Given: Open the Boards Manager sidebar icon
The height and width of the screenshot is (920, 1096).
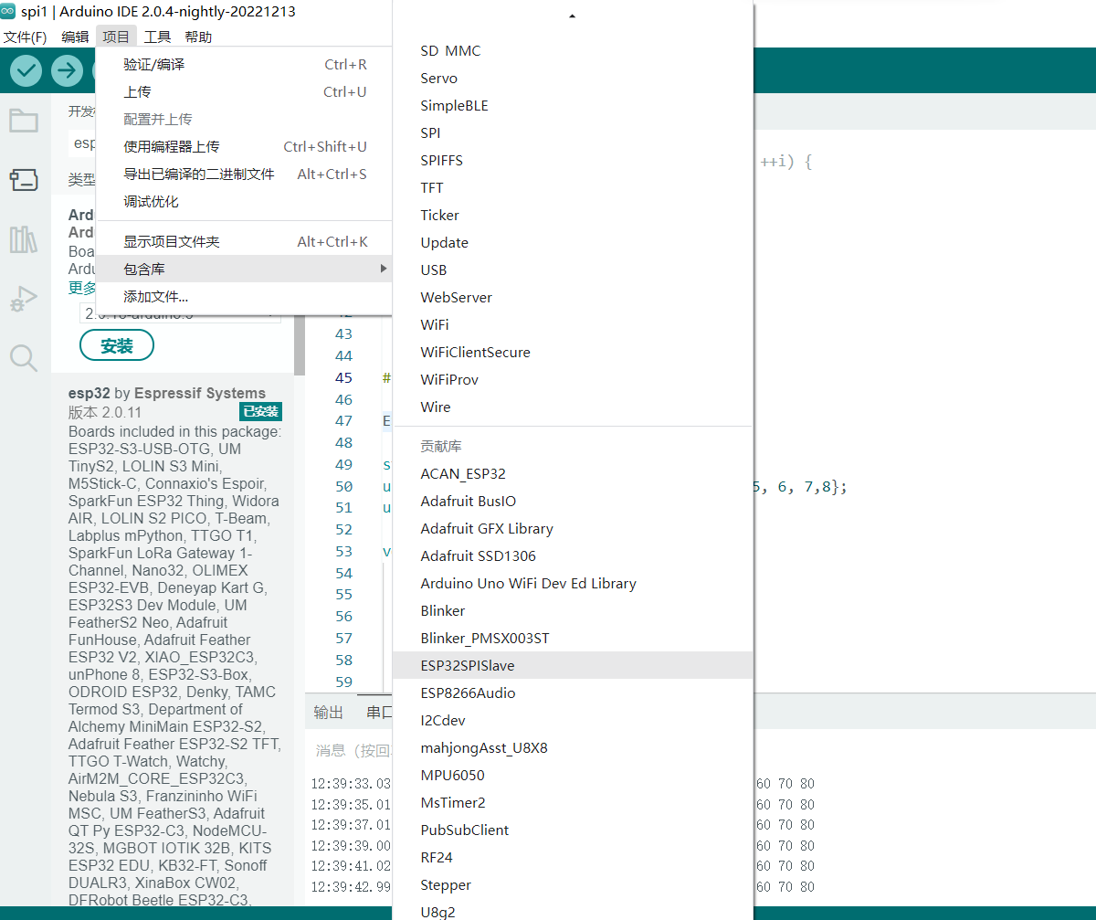Looking at the screenshot, I should click(24, 179).
